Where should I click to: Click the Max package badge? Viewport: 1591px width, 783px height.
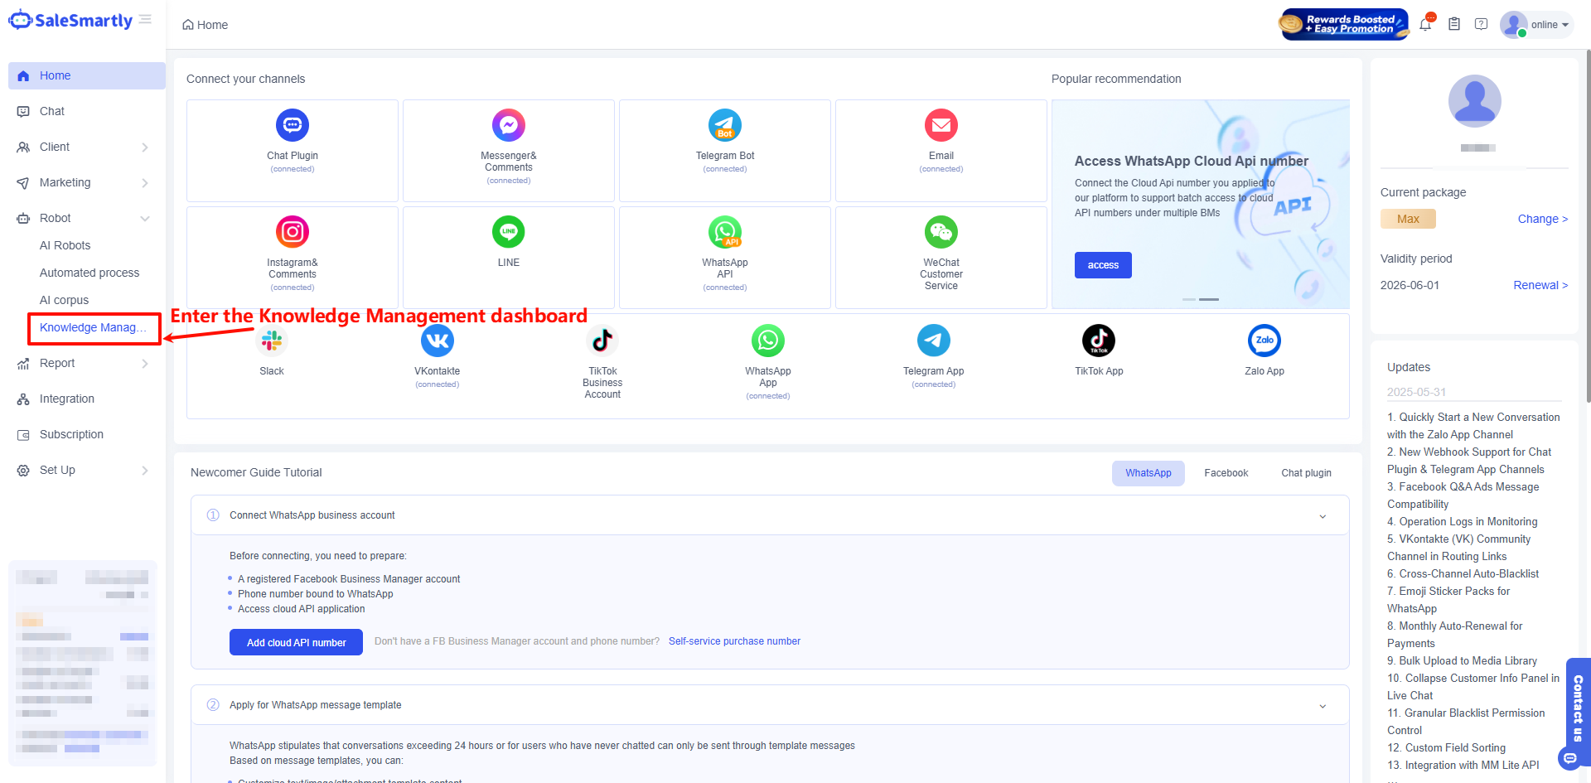coord(1408,219)
